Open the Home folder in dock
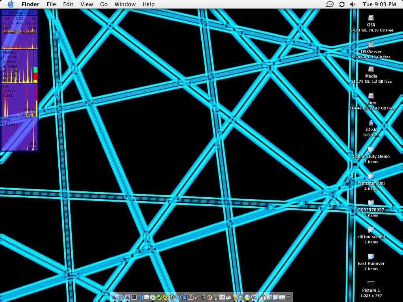Screen dimensions: 403x302 click(x=263, y=297)
